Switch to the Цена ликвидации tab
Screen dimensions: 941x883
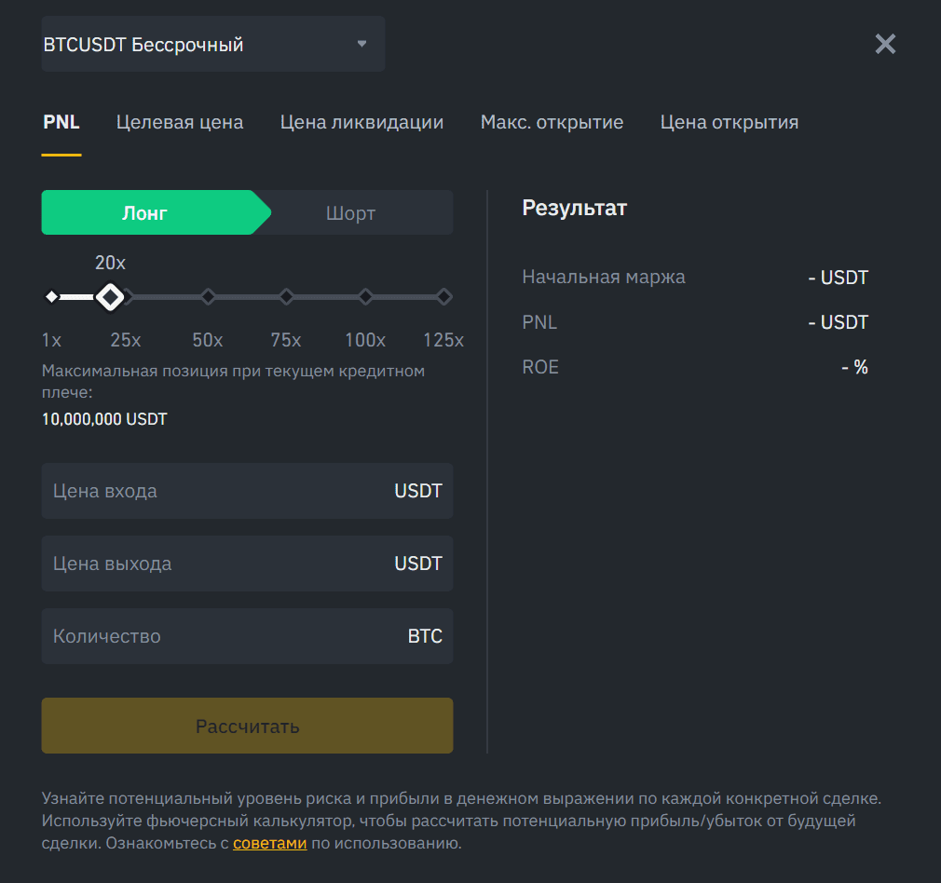coord(361,122)
